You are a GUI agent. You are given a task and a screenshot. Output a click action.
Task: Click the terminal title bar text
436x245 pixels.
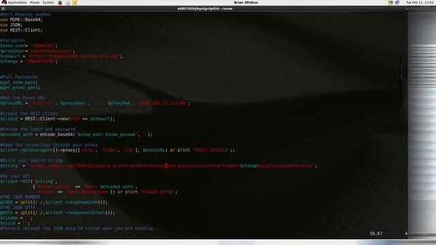pyautogui.click(x=205, y=9)
